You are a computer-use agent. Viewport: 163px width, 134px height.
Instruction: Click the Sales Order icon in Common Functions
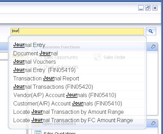coord(98,57)
